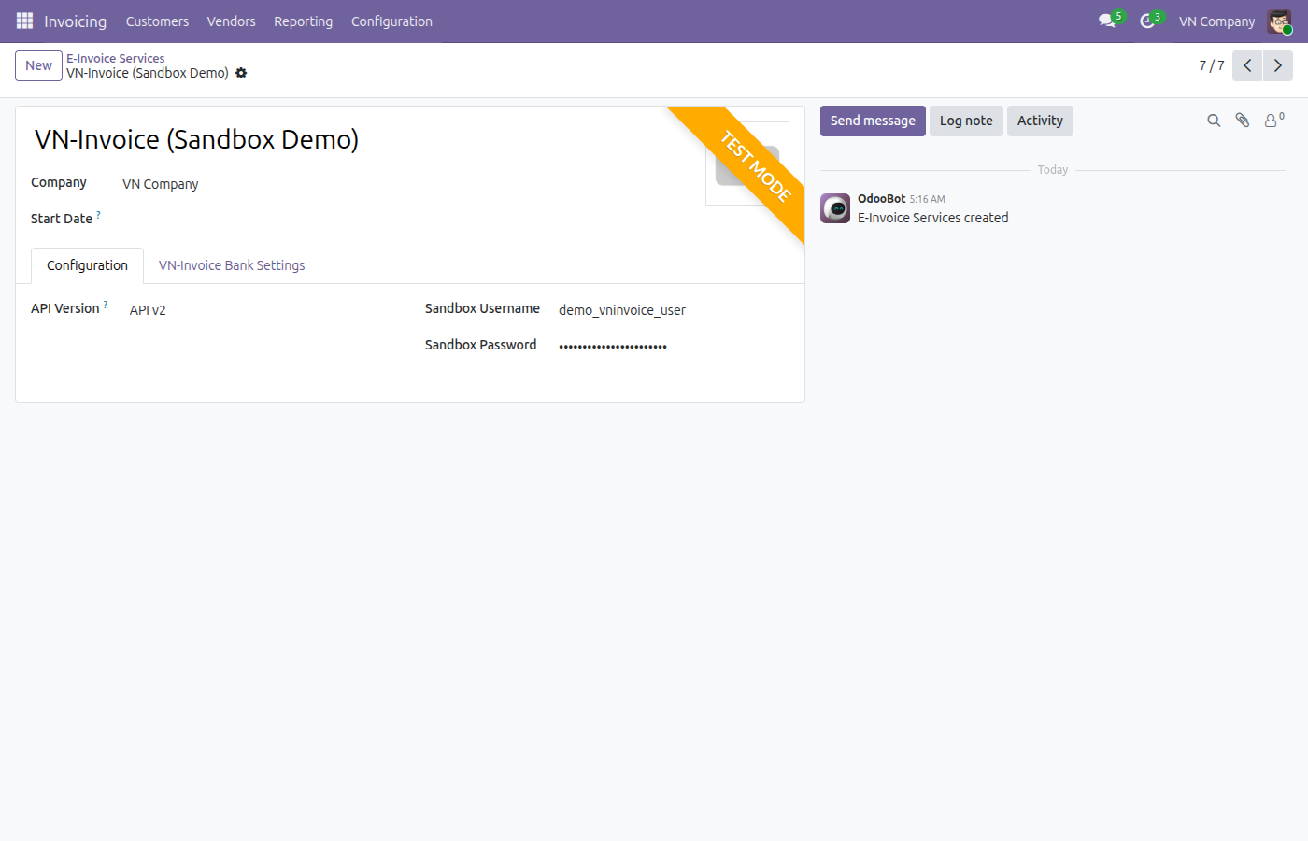Image resolution: width=1308 pixels, height=841 pixels.
Task: Click the Sandbox Password label
Action: pos(480,345)
